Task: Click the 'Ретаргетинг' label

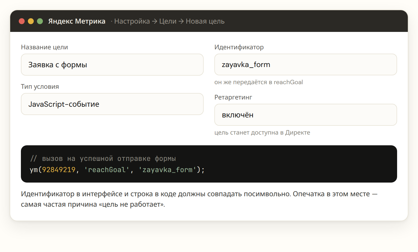Action: click(x=233, y=97)
